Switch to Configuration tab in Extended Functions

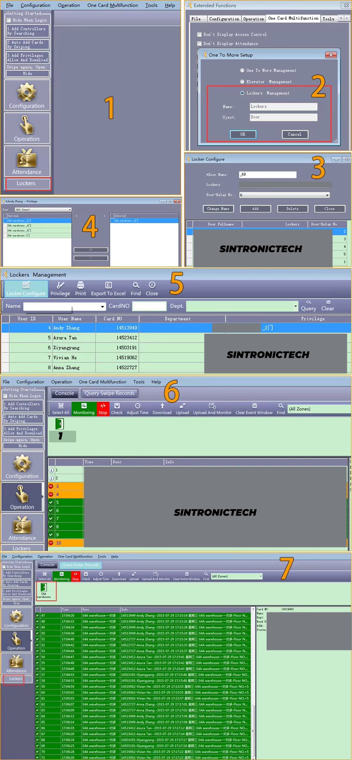pyautogui.click(x=224, y=19)
